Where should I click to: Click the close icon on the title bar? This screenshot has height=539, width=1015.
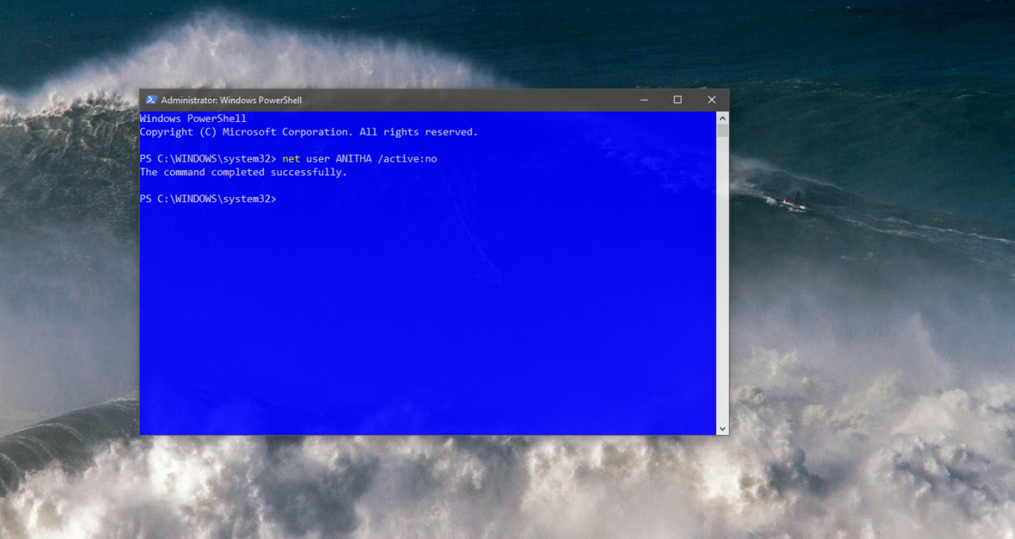click(x=711, y=99)
